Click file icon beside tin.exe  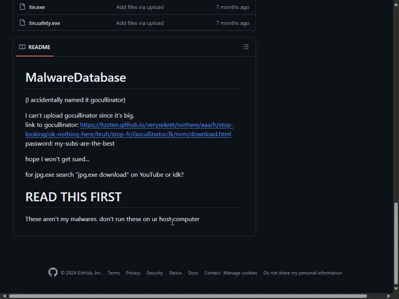[x=22, y=7]
